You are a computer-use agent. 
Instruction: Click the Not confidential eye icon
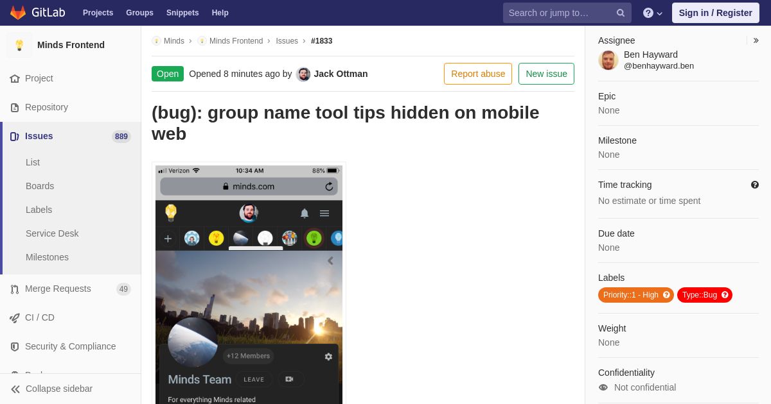click(603, 387)
